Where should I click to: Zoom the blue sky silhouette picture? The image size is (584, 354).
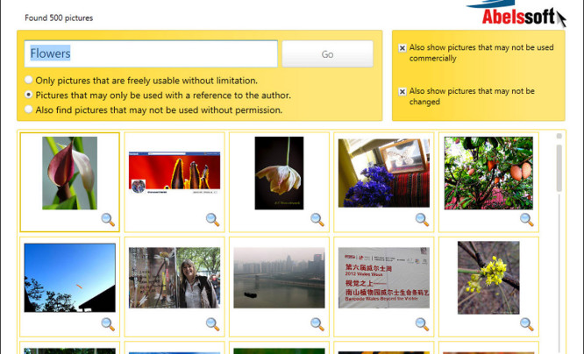point(108,324)
